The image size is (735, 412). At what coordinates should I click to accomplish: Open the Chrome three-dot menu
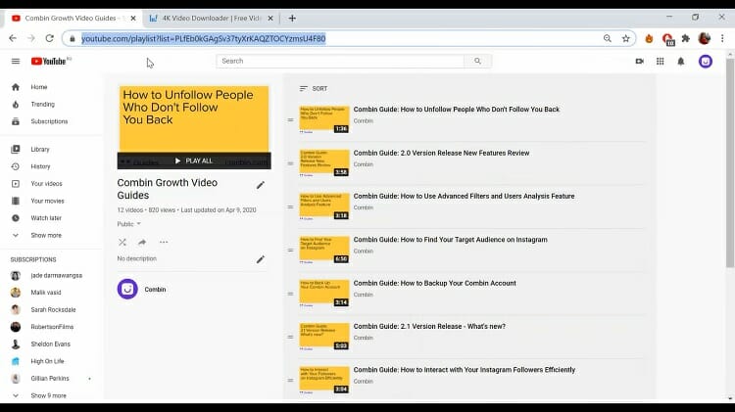722,38
